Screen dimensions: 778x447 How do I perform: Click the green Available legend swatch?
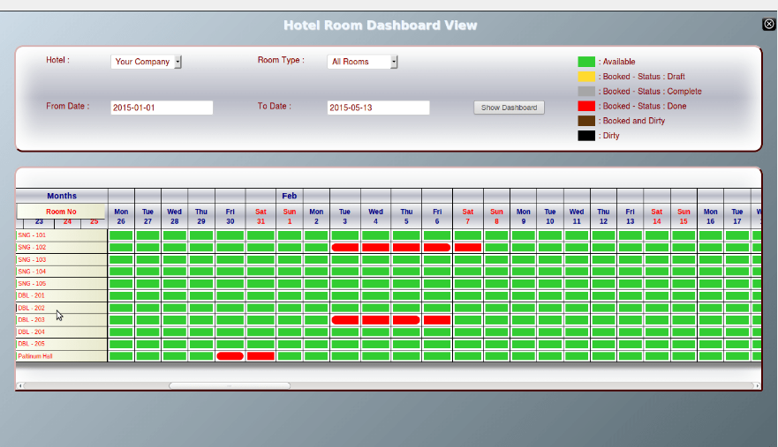pyautogui.click(x=586, y=62)
